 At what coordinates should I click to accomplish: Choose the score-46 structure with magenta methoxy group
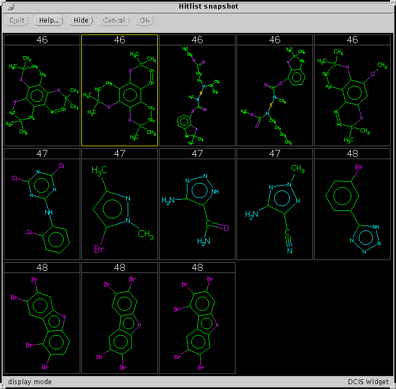point(352,95)
